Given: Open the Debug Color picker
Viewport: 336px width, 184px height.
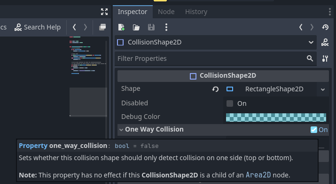Looking at the screenshot, I should [276, 118].
